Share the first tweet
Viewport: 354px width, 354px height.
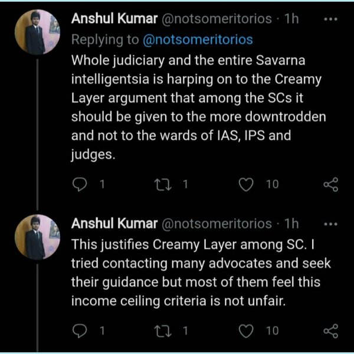(x=332, y=185)
